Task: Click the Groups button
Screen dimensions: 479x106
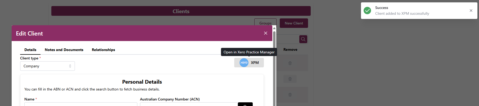Action: tap(265, 23)
